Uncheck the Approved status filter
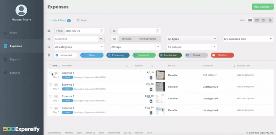Image resolution: width=276 pixels, height=135 pixels. click(x=135, y=55)
